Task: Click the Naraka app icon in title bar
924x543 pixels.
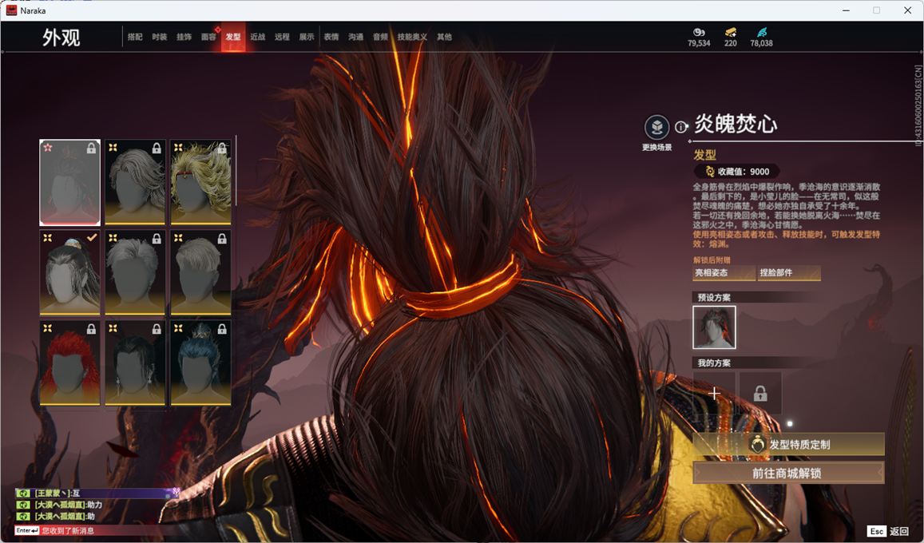Action: pos(11,10)
